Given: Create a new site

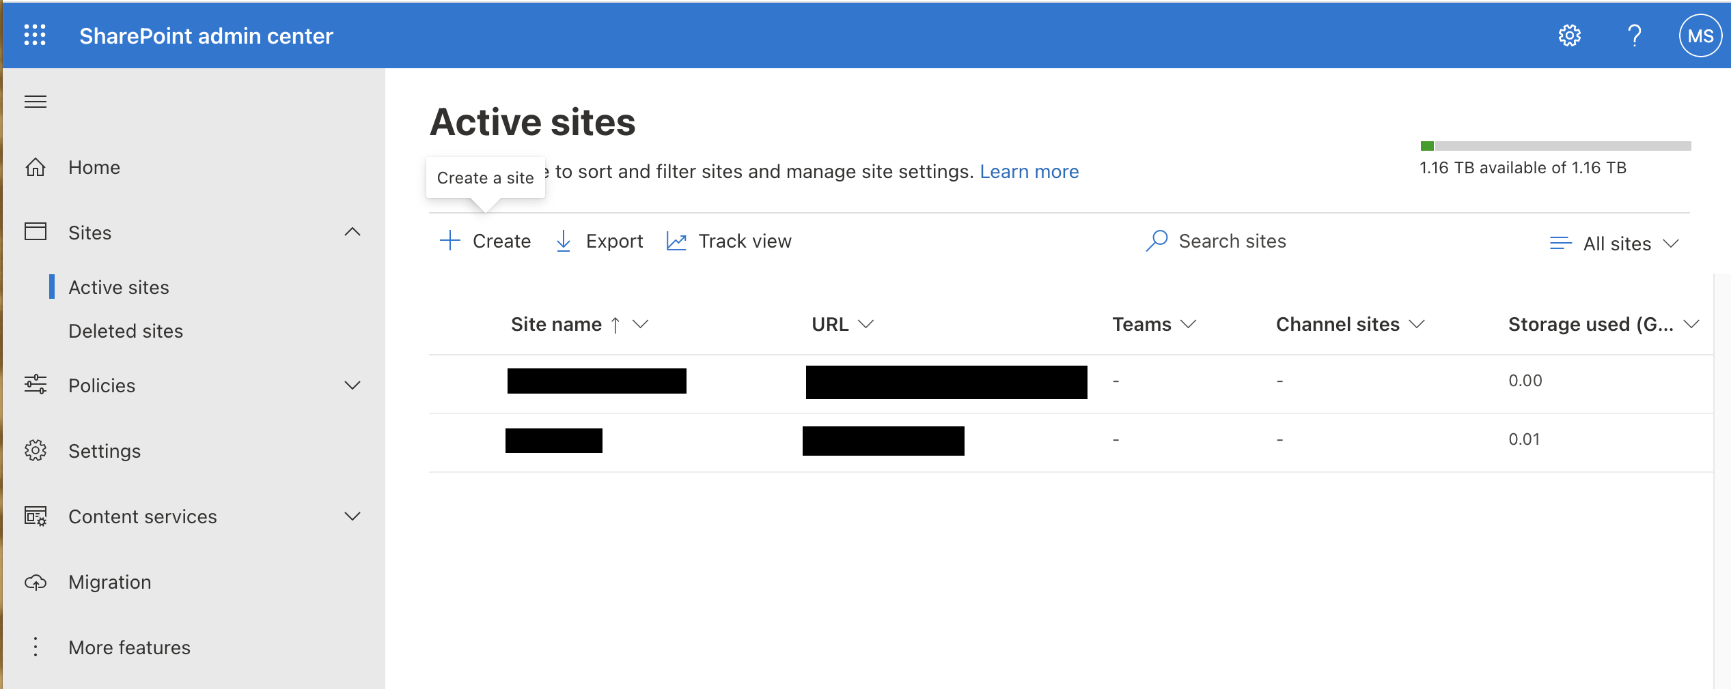Looking at the screenshot, I should tap(485, 241).
